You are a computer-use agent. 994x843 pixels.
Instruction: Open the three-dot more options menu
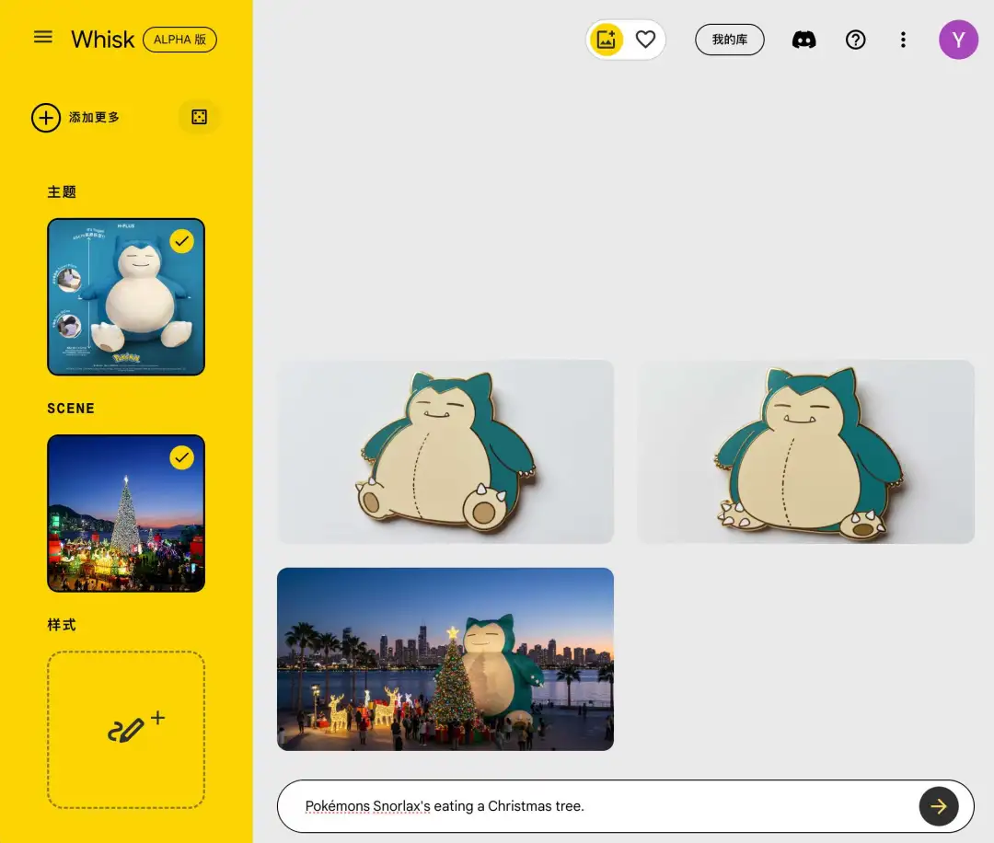pos(904,40)
